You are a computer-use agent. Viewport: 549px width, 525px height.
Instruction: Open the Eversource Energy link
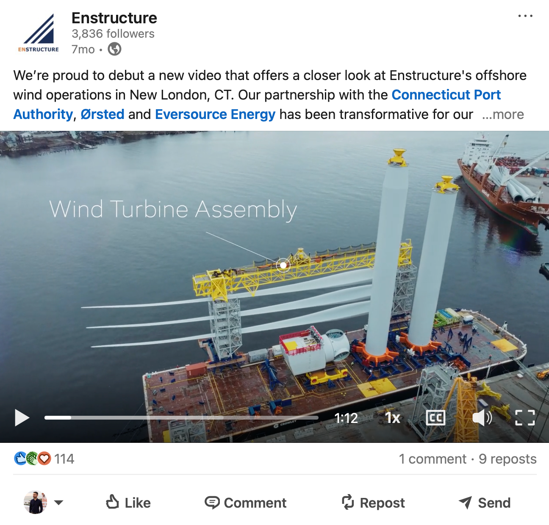point(215,114)
